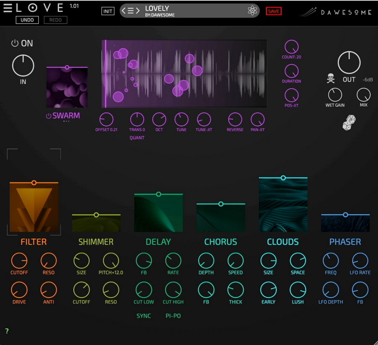Click the WET GAIN knob
The image size is (378, 345).
(335, 95)
